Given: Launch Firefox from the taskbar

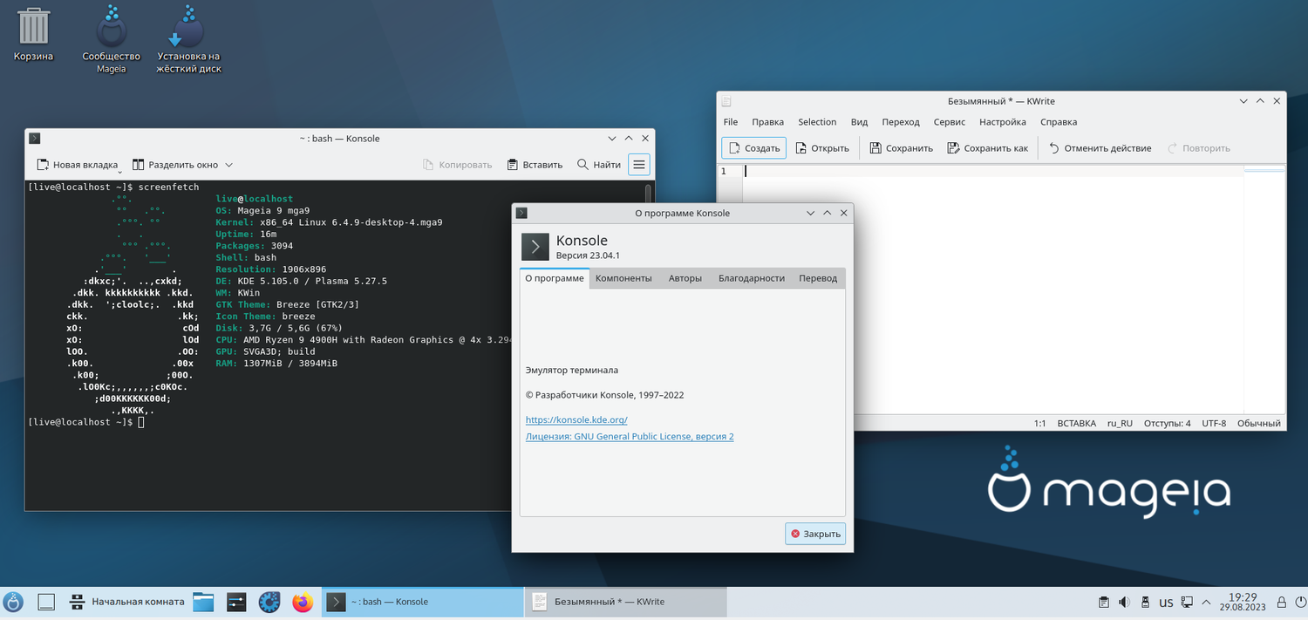Looking at the screenshot, I should [x=303, y=602].
